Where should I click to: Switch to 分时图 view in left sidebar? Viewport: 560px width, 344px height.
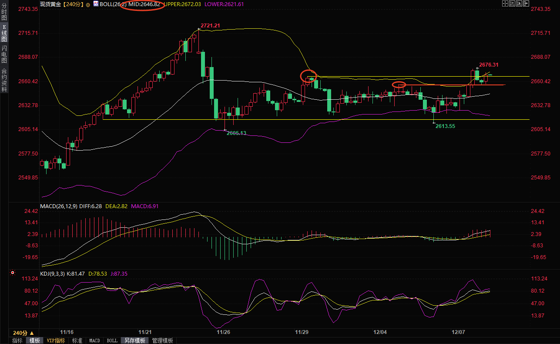(x=4, y=12)
